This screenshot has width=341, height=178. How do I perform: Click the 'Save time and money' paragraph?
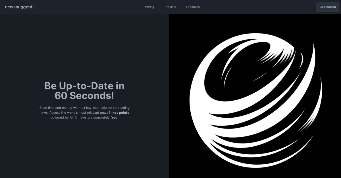click(84, 112)
